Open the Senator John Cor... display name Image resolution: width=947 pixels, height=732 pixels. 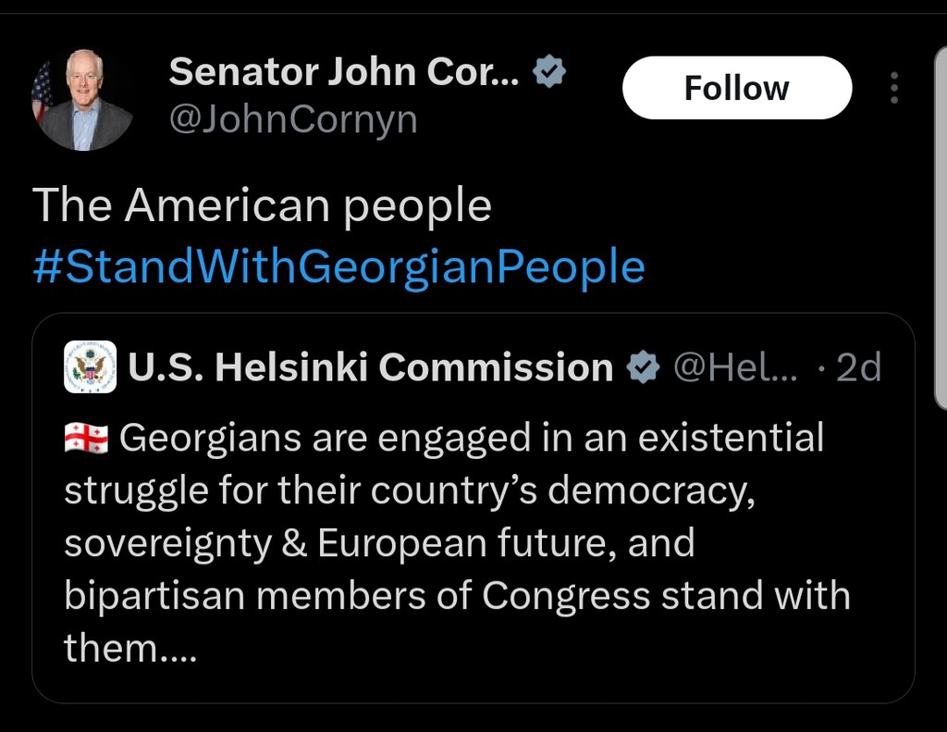click(344, 71)
